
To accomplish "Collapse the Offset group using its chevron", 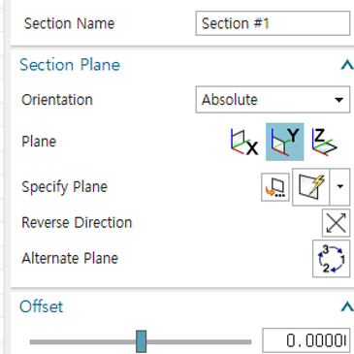I will (347, 306).
